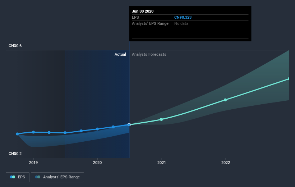Click the 2021 x-axis label

pos(161,163)
